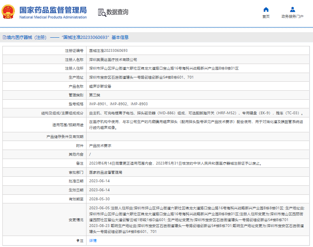
Task: Select product name 超声诊断设备
Action: (100, 86)
